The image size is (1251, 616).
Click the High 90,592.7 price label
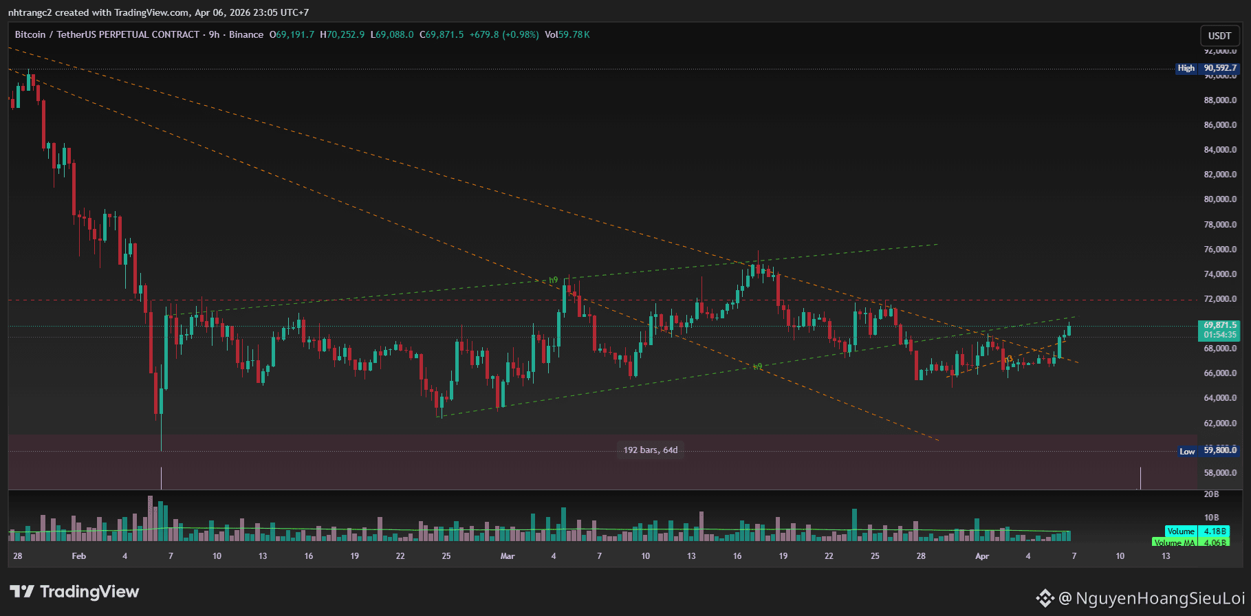(1207, 68)
